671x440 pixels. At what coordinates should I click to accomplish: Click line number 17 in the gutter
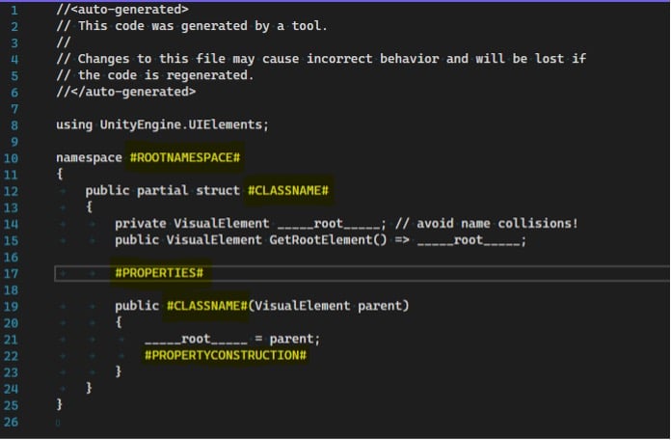point(11,274)
